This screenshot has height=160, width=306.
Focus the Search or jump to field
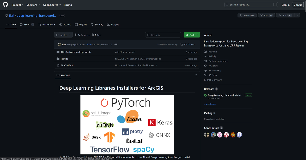pos(251,5)
